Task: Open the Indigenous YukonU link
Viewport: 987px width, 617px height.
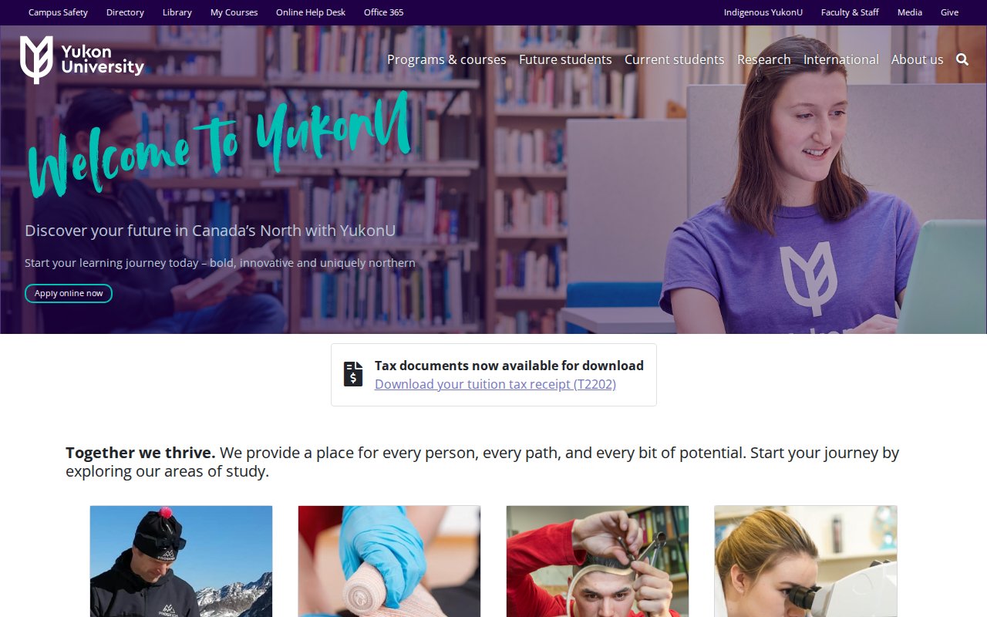Action: coord(763,12)
